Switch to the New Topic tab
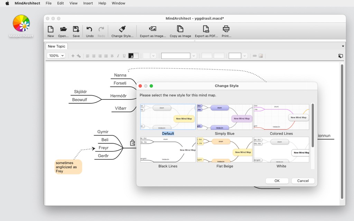 56,46
